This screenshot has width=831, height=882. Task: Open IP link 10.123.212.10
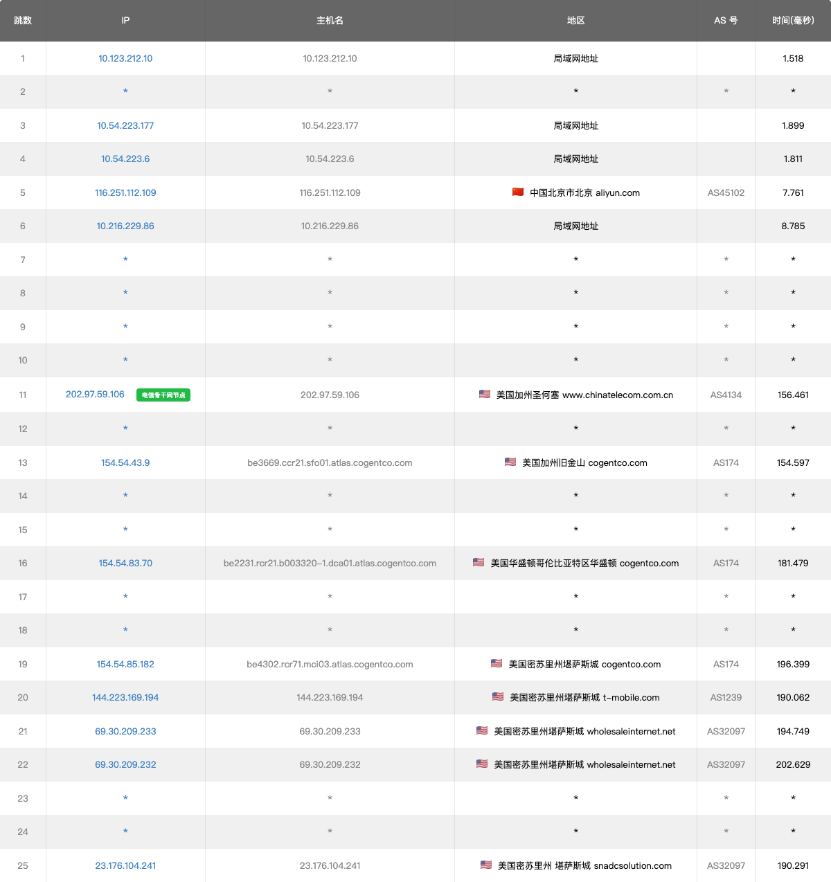(125, 59)
